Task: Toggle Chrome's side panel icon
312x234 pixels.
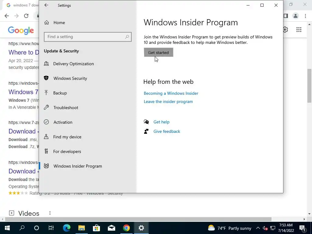Action: coord(286,16)
